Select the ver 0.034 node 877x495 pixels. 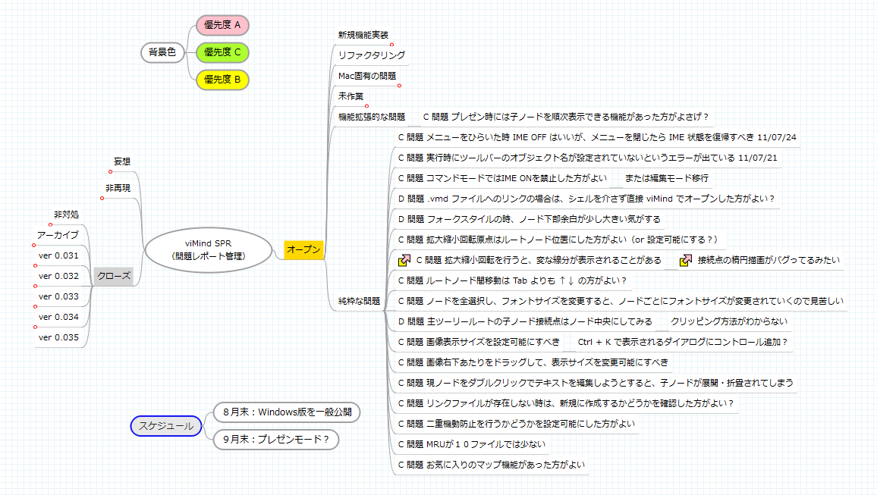click(58, 317)
